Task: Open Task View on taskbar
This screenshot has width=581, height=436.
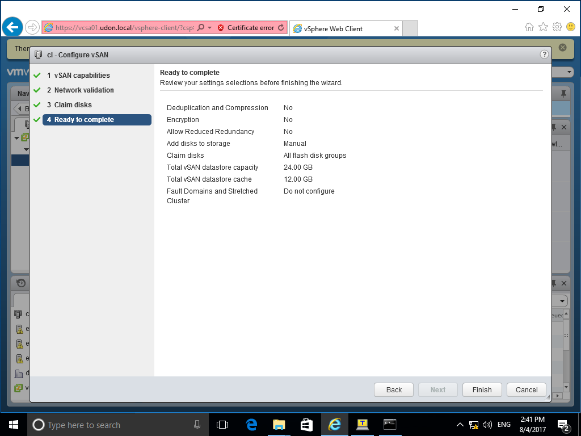Action: (222, 425)
